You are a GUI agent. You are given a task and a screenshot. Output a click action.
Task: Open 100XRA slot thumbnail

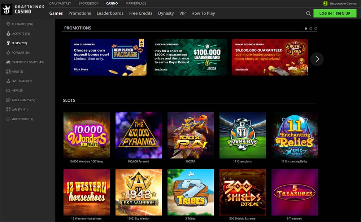(x=191, y=135)
